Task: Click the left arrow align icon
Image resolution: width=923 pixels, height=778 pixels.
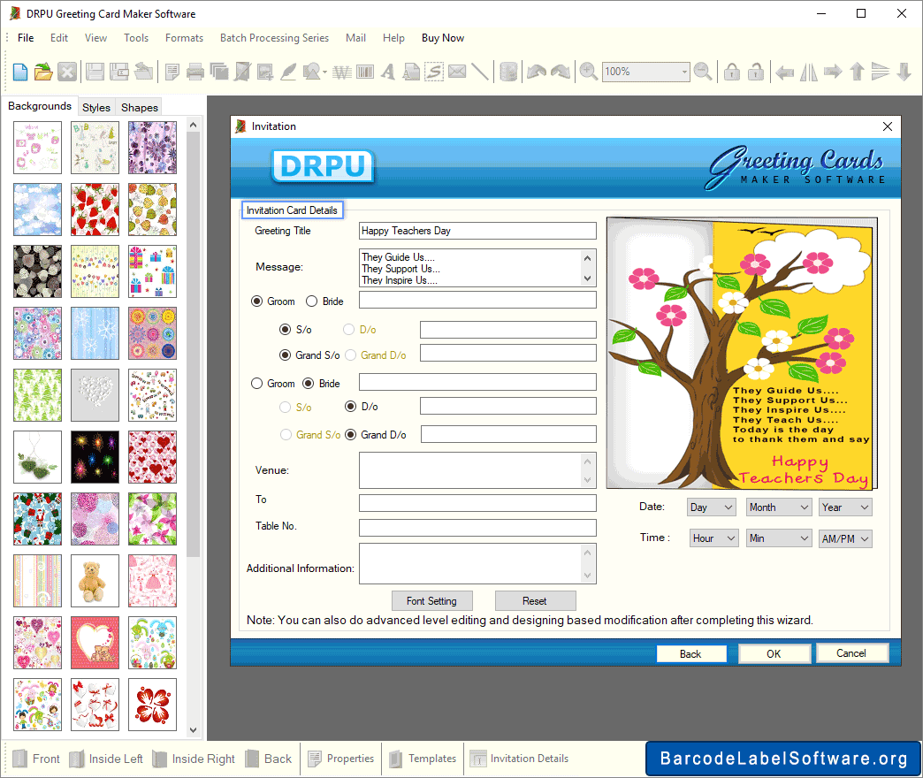Action: point(784,72)
